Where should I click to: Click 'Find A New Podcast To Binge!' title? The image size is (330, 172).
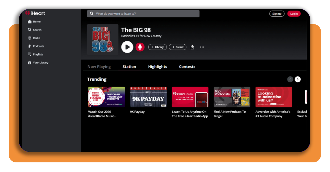pos(229,114)
